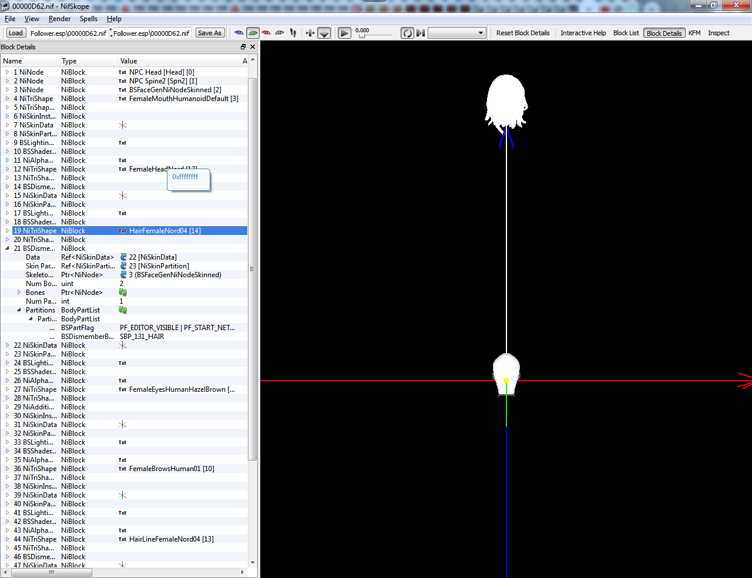This screenshot has width=752, height=578.
Task: Click the axes icon on block 22 NiSkinData
Action: [x=122, y=345]
